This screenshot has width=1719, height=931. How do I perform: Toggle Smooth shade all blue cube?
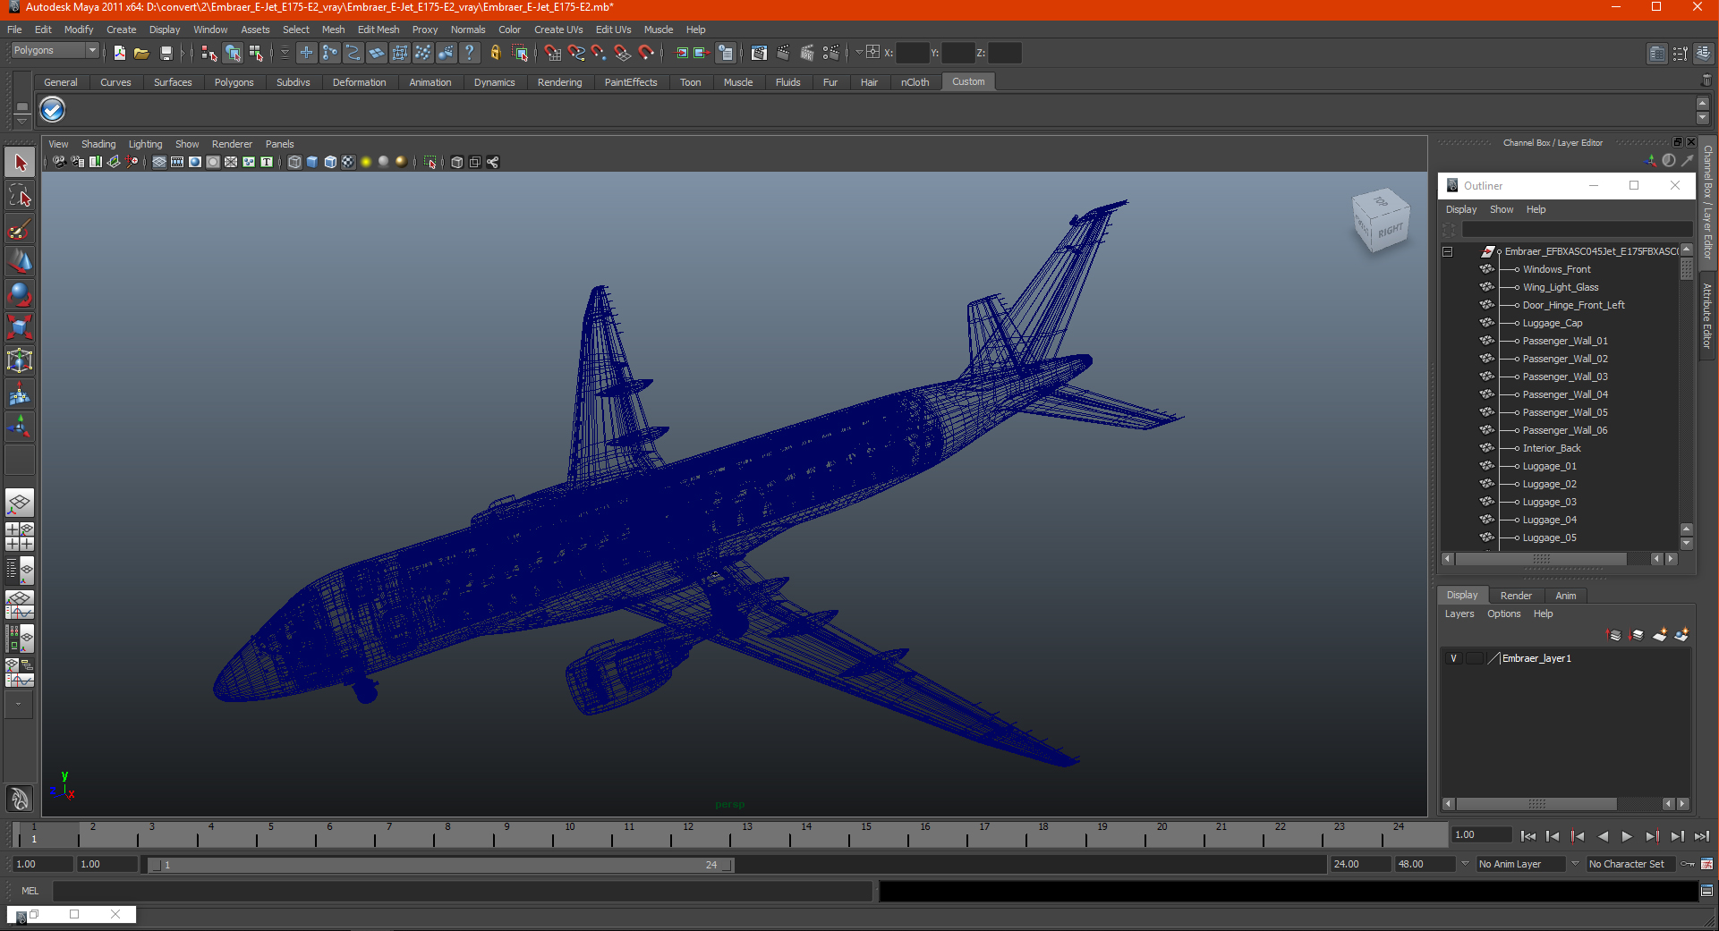(312, 162)
